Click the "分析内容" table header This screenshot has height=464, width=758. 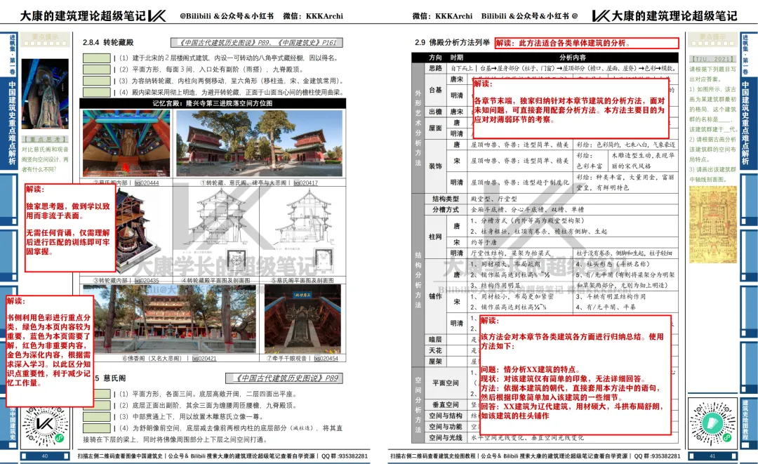(573, 58)
